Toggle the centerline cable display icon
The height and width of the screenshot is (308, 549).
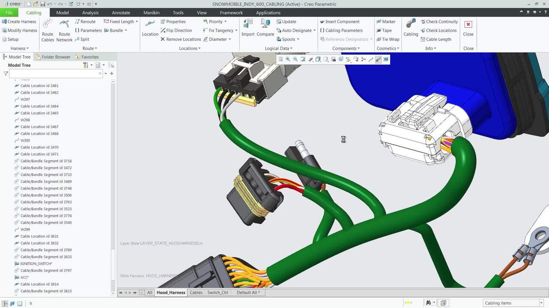[371, 59]
